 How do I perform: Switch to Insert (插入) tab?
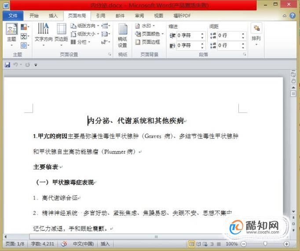(53, 16)
